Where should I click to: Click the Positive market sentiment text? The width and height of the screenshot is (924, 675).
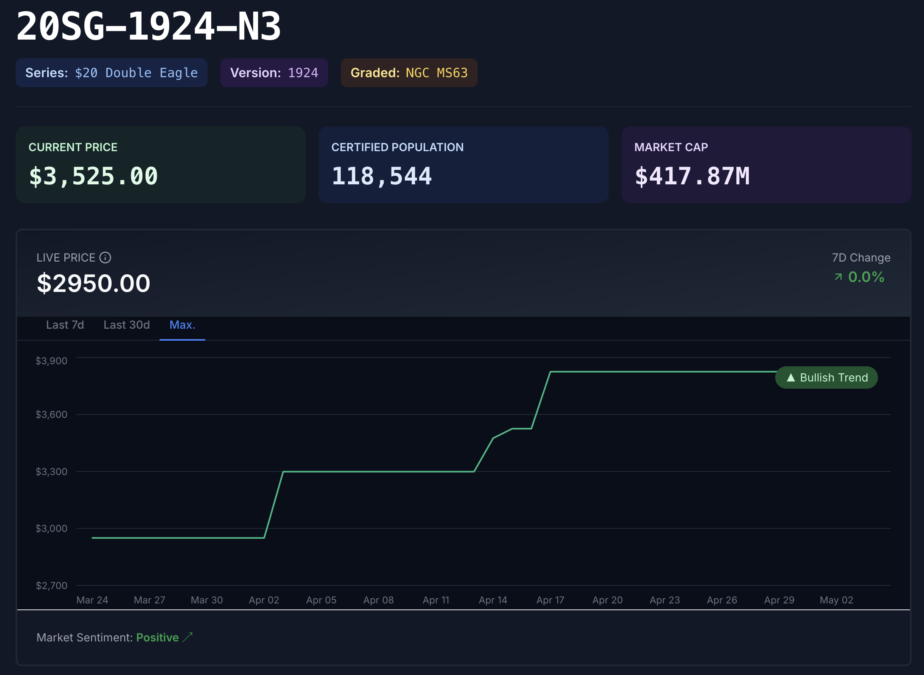(x=157, y=637)
